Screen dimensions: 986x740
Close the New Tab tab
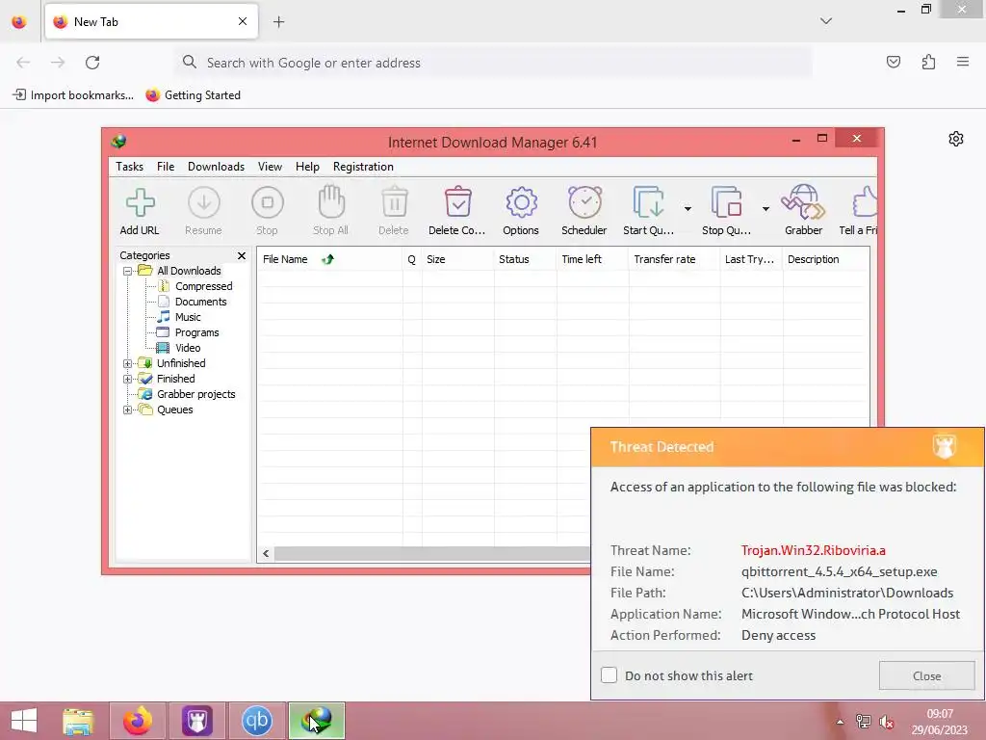click(243, 21)
